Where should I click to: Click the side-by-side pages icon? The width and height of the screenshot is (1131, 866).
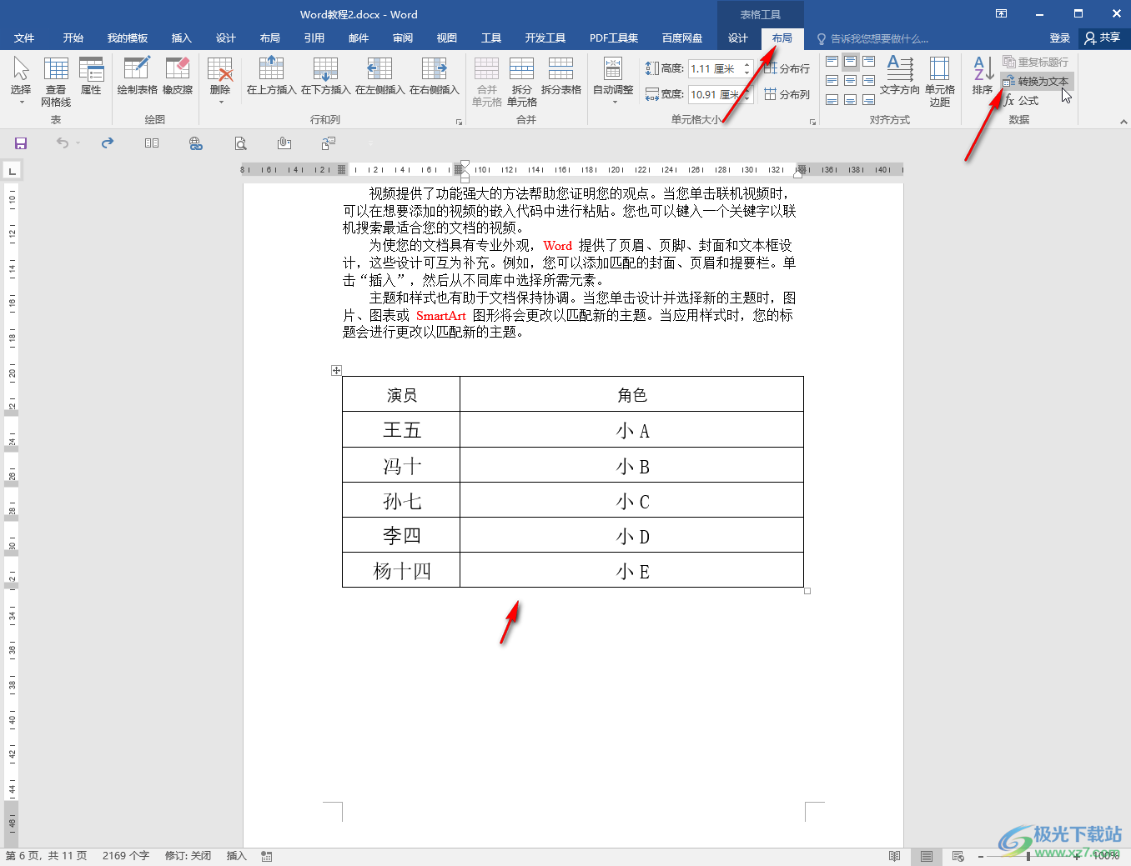152,143
